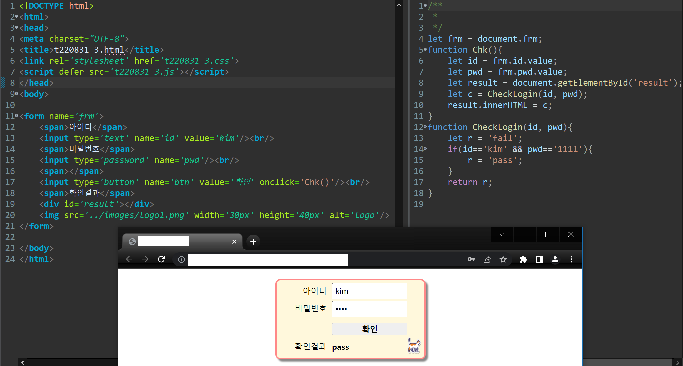The image size is (683, 366).
Task: Click the 아이디 text input field
Action: pyautogui.click(x=369, y=291)
